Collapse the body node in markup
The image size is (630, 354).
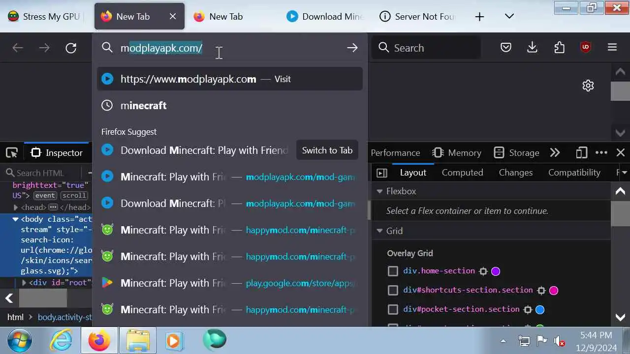tap(15, 219)
